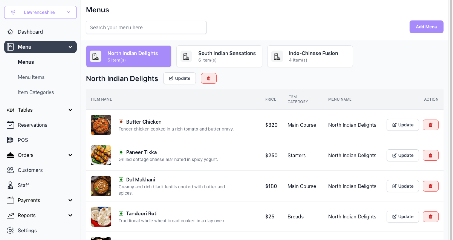Click the POS register icon in sidebar
This screenshot has width=453, height=240.
pos(10,140)
